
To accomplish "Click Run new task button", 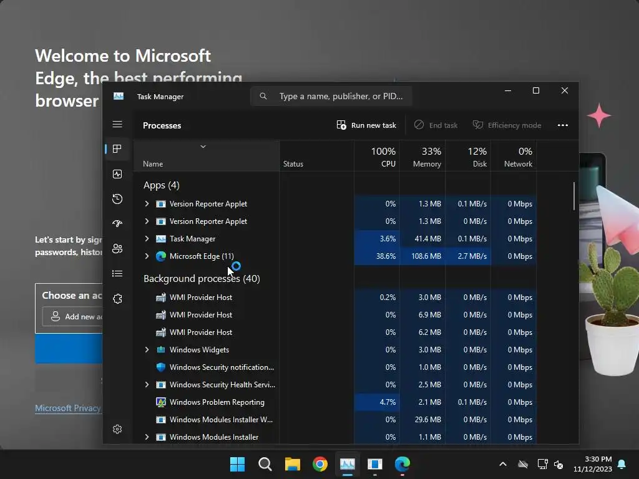I will (x=366, y=125).
